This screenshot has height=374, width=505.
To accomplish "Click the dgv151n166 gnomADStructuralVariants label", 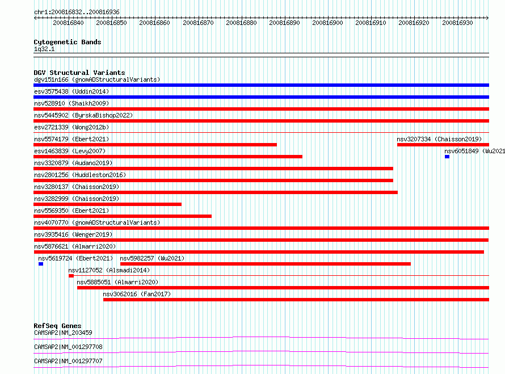I will [97, 79].
